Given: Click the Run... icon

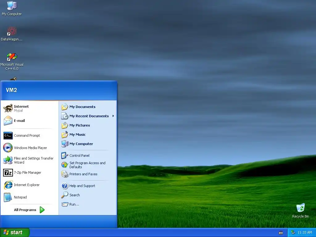Looking at the screenshot, I should click(65, 204).
